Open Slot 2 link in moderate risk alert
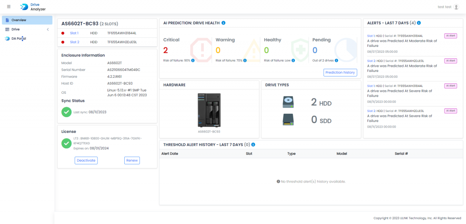This screenshot has height=224, width=466. pyautogui.click(x=371, y=61)
